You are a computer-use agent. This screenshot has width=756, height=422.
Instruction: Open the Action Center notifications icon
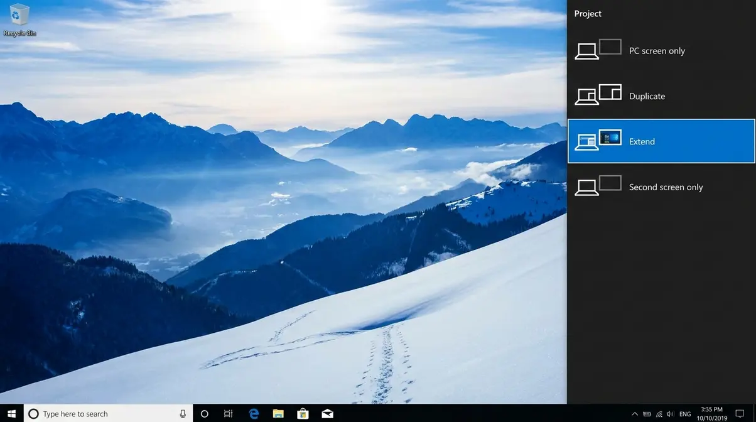(x=740, y=414)
